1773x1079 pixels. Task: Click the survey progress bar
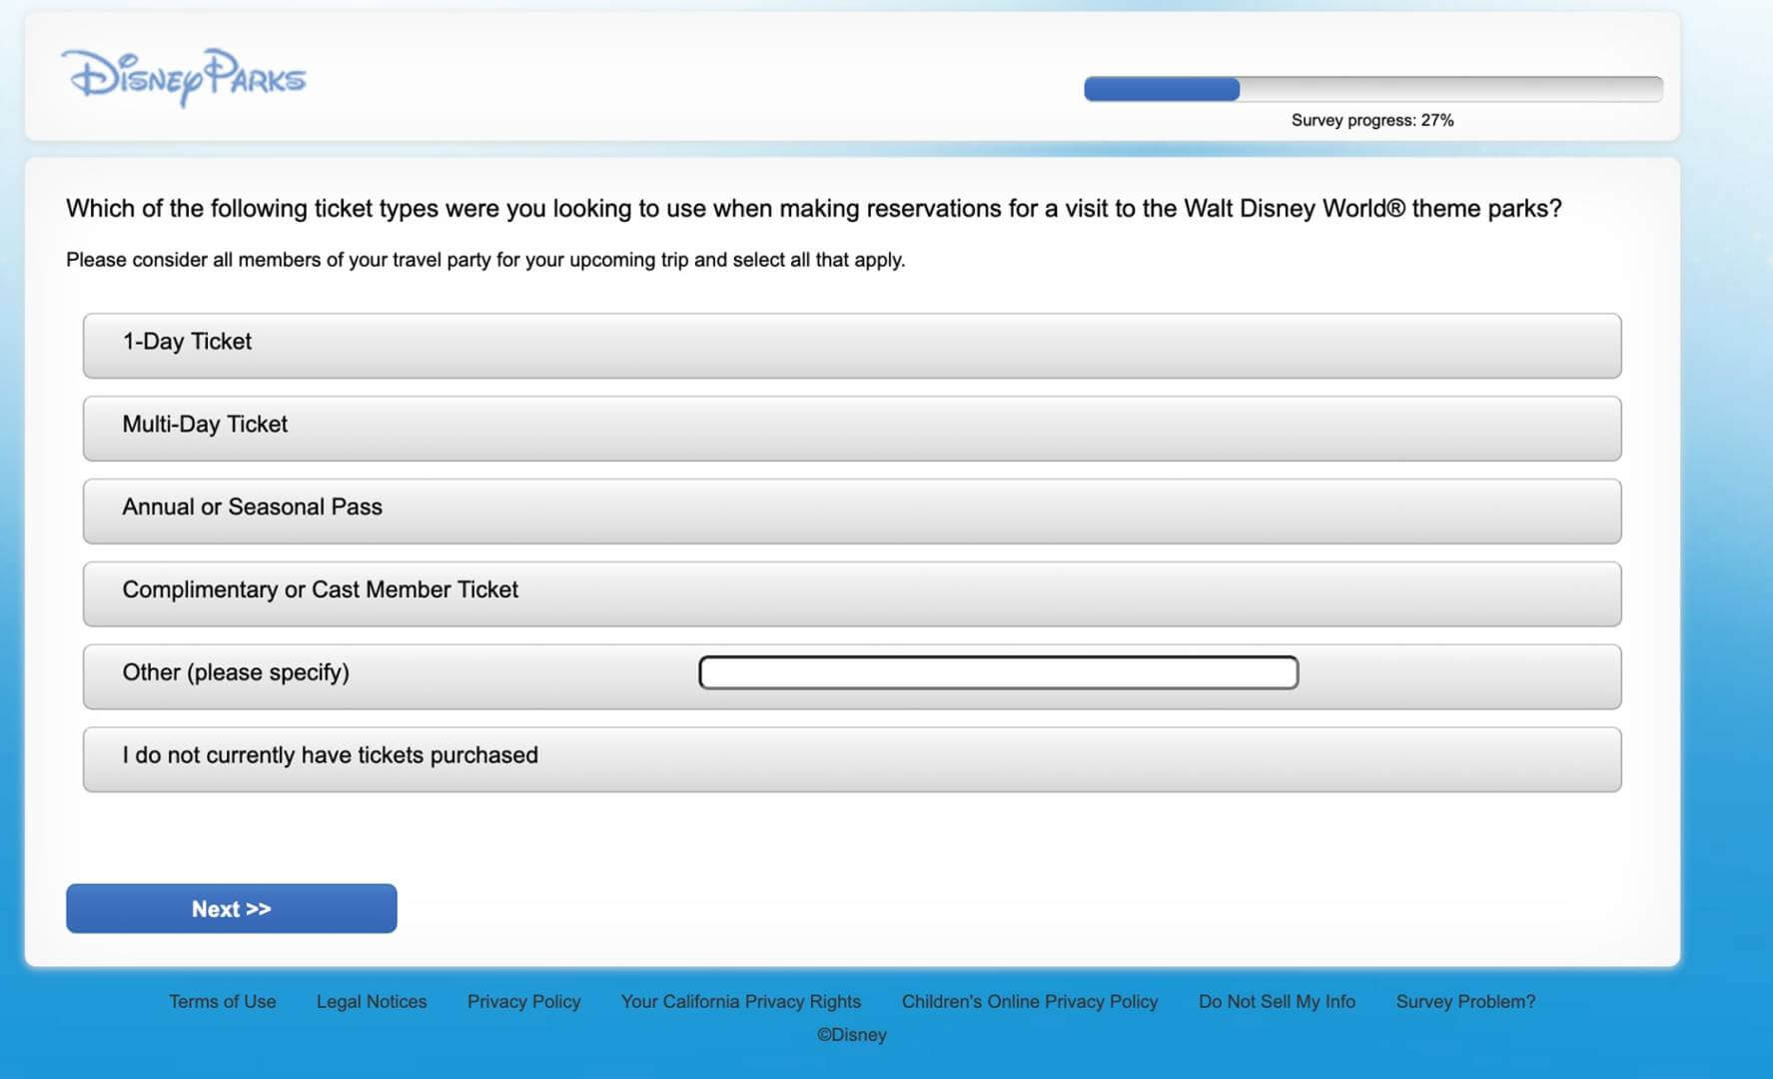coord(1373,89)
